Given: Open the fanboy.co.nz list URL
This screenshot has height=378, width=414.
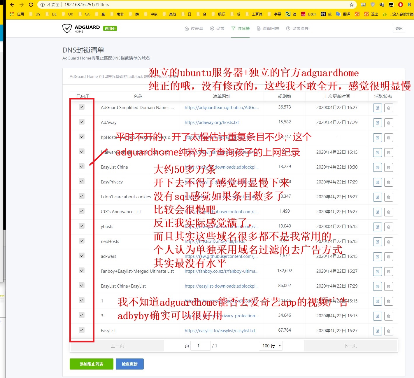Looking at the screenshot, I should click(222, 271).
